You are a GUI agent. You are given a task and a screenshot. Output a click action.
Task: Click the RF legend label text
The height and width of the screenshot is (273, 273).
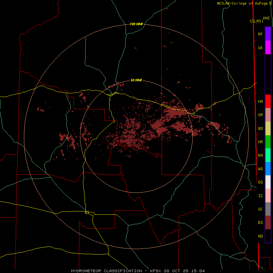(x=260, y=34)
